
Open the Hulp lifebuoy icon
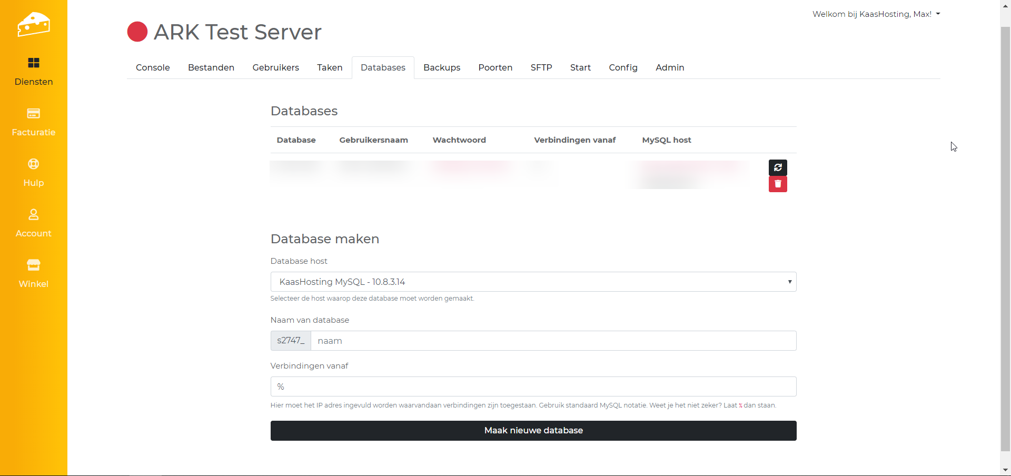[34, 164]
